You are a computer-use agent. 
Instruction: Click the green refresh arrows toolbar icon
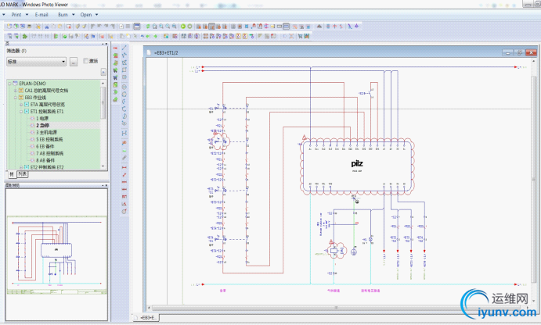[148, 26]
